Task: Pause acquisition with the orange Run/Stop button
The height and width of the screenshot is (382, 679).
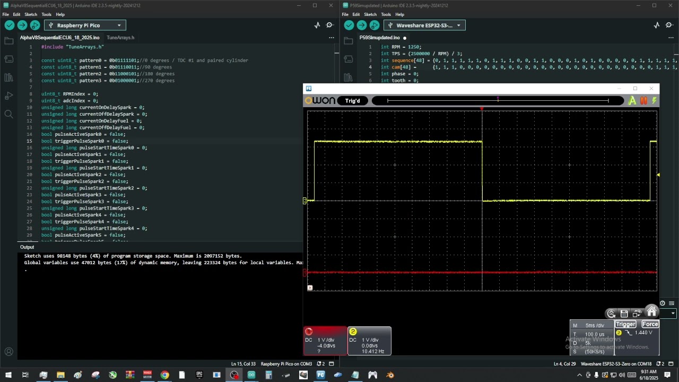Action: pos(644,101)
